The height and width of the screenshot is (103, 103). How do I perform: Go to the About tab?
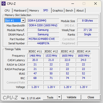pyautogui.click(x=80, y=11)
